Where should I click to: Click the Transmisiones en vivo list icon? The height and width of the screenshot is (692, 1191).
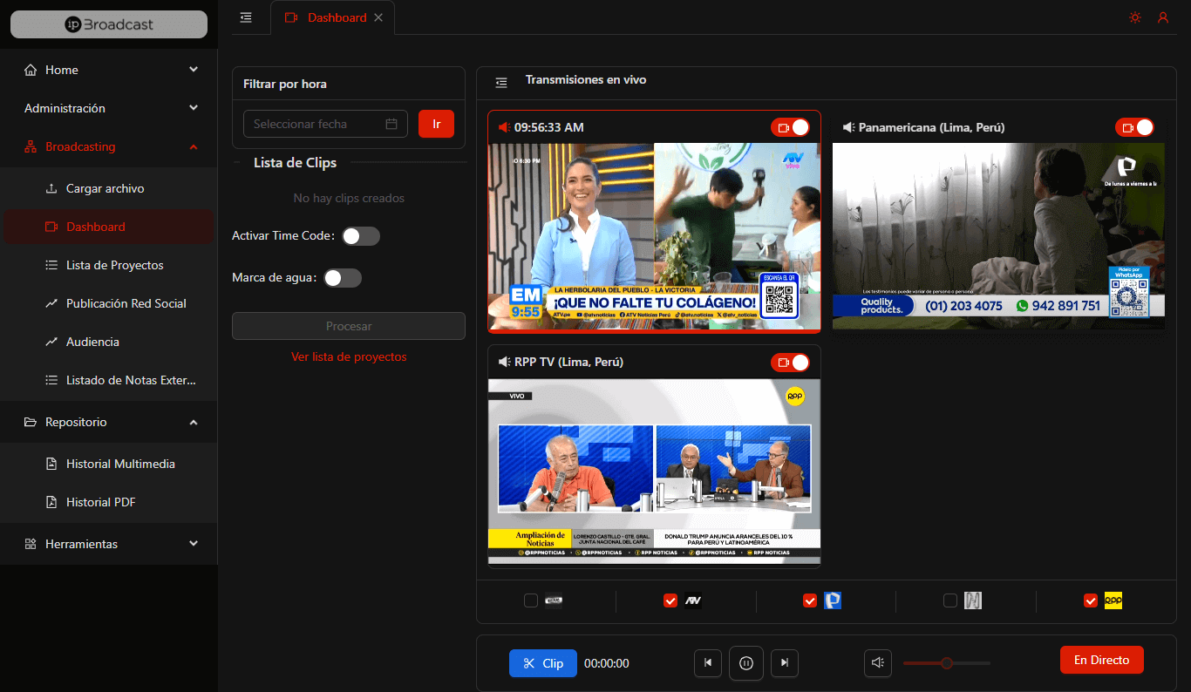point(501,83)
